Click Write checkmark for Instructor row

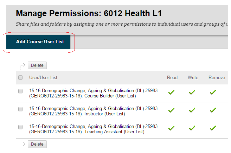coord(192,110)
